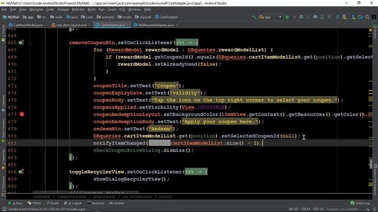This screenshot has width=378, height=212.
Task: Click CartAdapter class breadcrumb
Action: pos(167,17)
